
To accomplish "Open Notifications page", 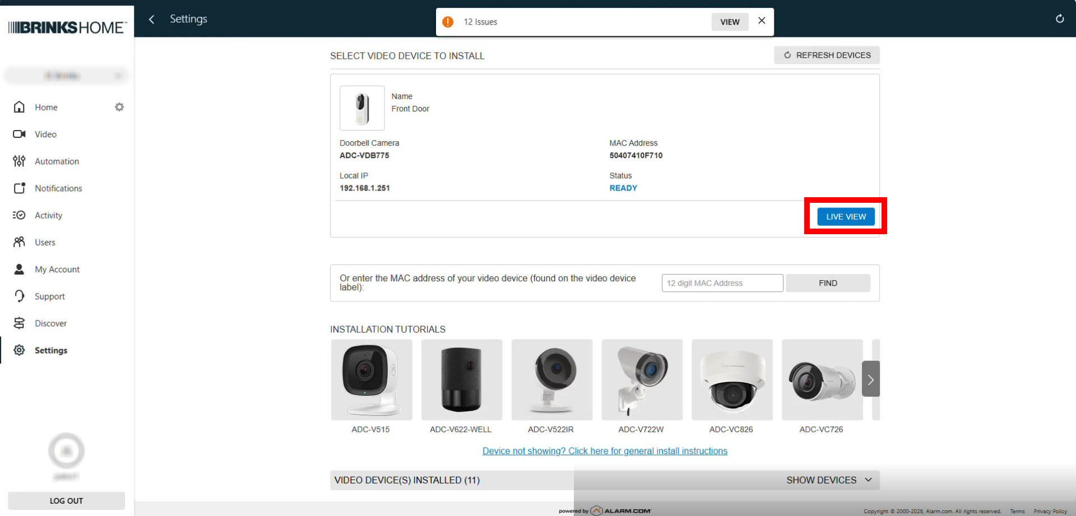I will (58, 188).
